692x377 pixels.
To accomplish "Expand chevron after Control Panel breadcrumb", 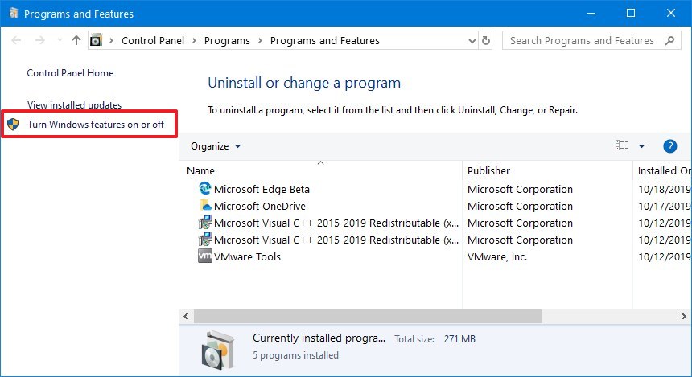I will 194,40.
